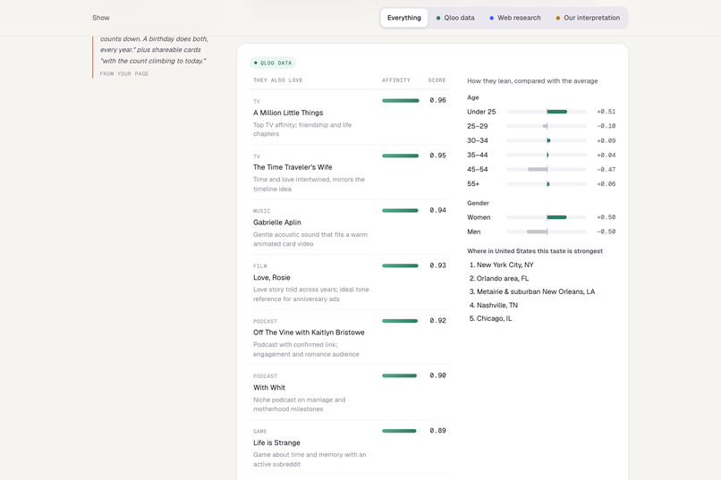Click the THEY ALSO LOVE column header
The height and width of the screenshot is (480, 721).
coord(277,80)
